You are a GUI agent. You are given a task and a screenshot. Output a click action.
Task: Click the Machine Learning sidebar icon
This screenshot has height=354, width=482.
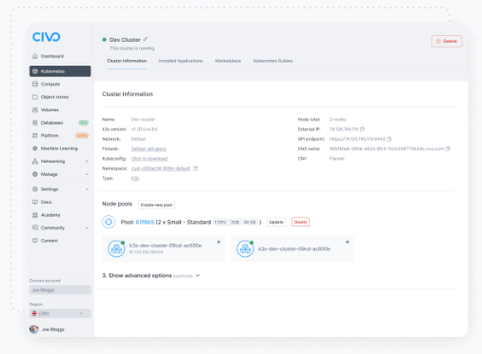click(x=35, y=148)
